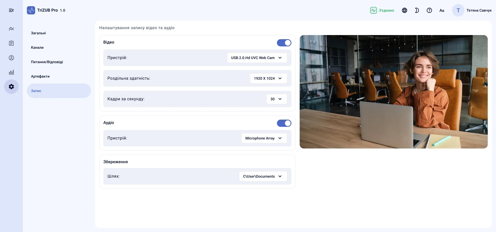
Task: Disable the Аудіо recording toggle
Action: 284,123
